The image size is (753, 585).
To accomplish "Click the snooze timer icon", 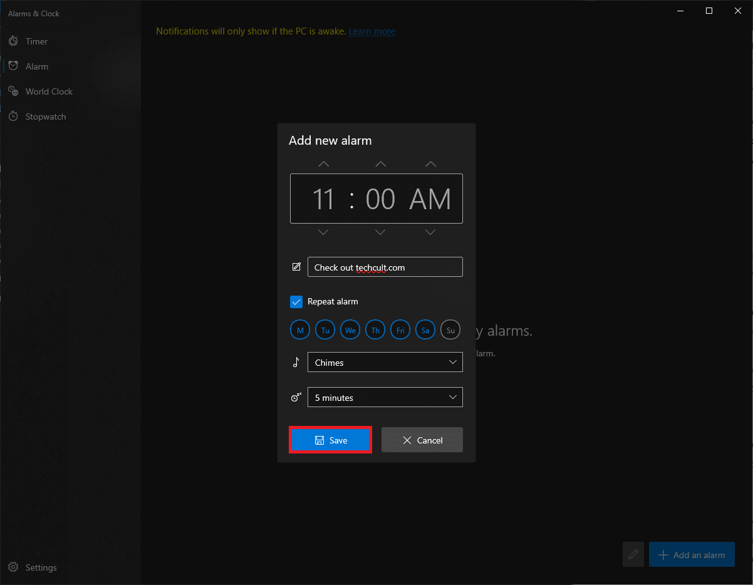I will pos(296,397).
